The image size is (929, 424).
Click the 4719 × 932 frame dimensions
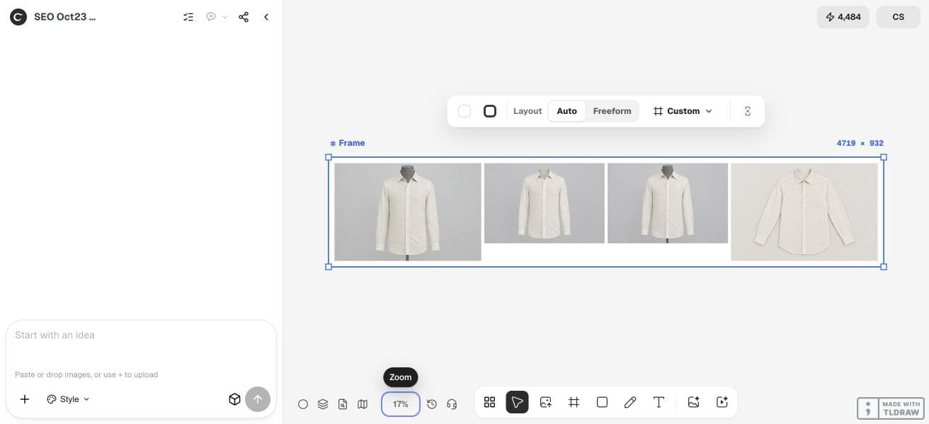coord(860,143)
